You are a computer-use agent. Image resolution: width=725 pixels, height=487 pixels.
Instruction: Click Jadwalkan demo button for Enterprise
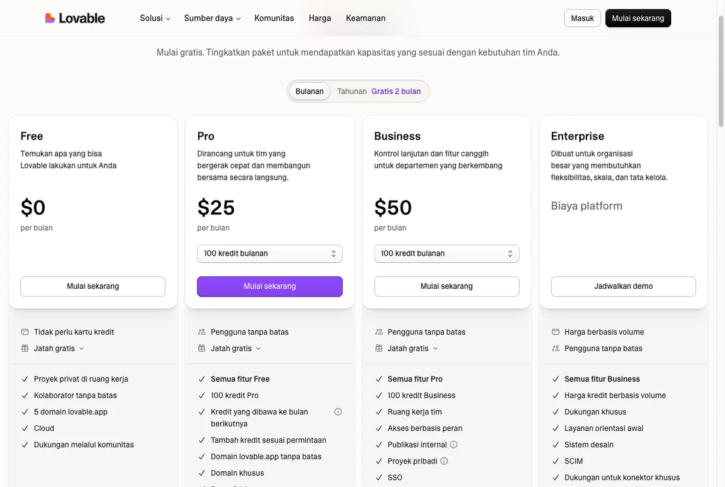click(x=623, y=286)
